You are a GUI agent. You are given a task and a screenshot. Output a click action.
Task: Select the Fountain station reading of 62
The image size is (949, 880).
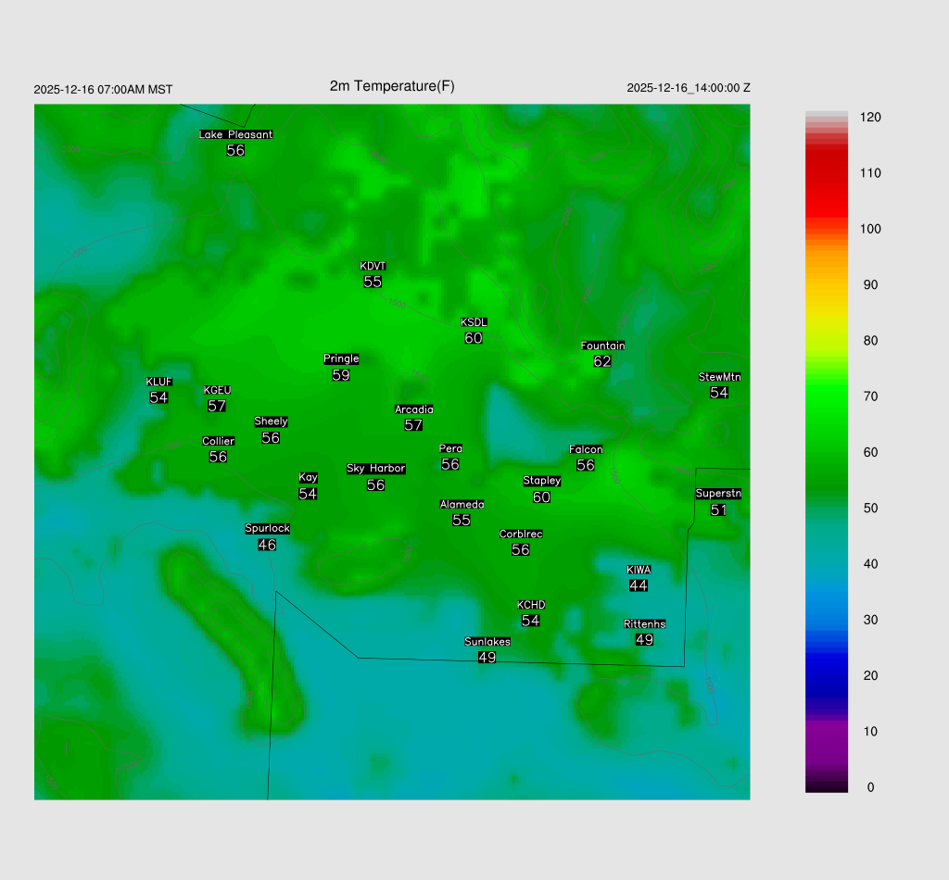coord(602,361)
